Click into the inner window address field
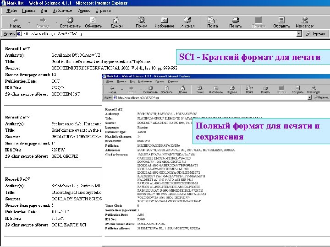Image resolution: width=330 pixels, height=247 pixels. [x=212, y=97]
